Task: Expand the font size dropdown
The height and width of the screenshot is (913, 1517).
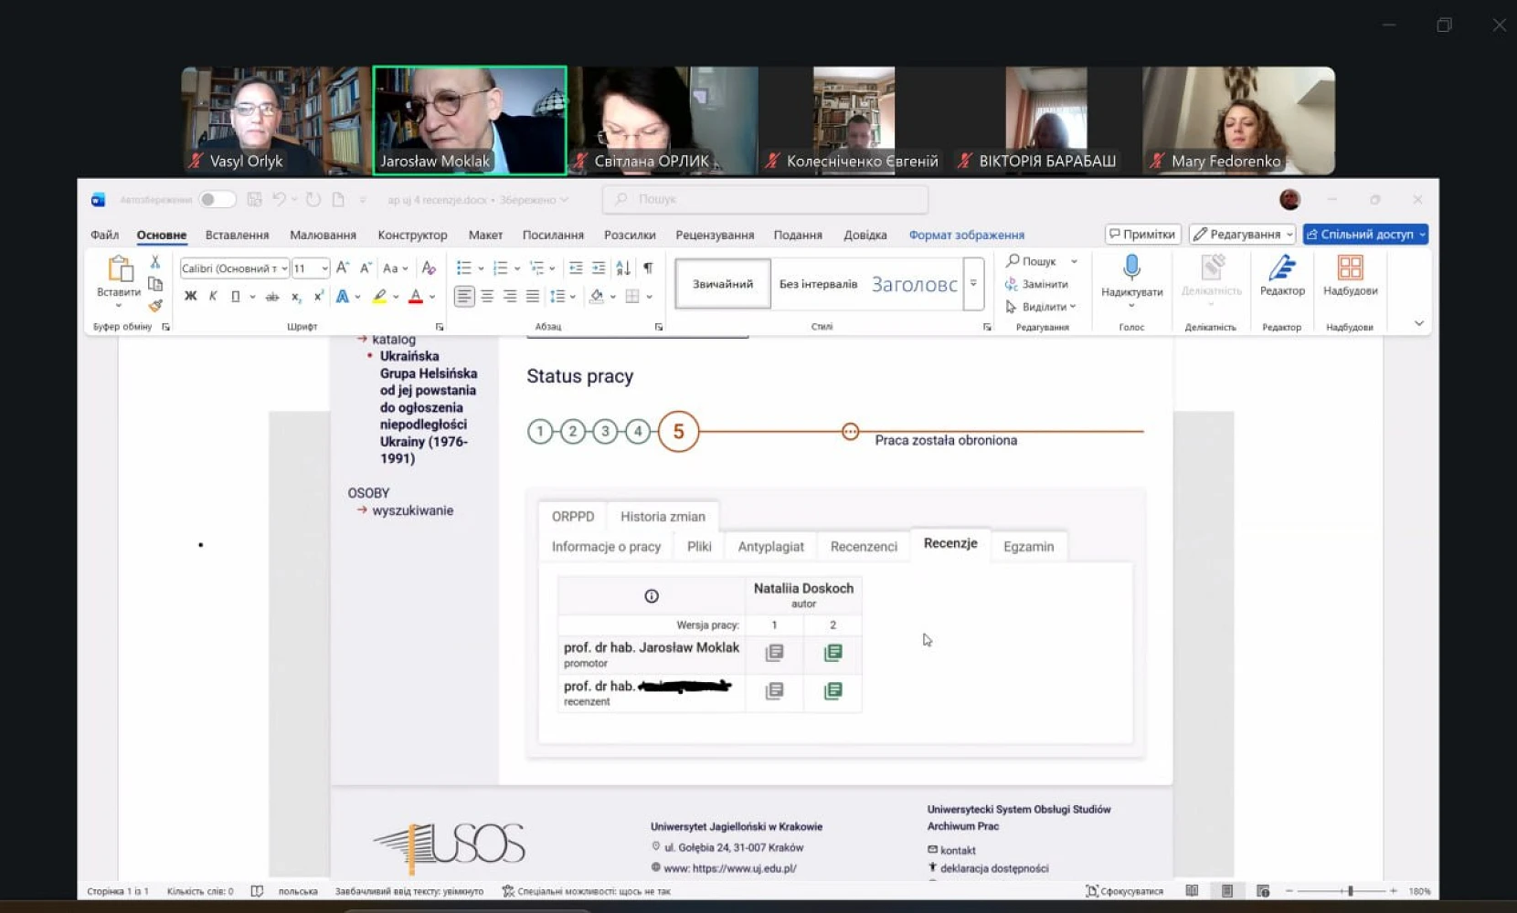Action: (x=324, y=268)
